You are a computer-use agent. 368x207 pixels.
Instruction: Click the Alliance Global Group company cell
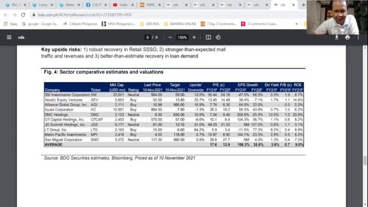tap(66, 105)
